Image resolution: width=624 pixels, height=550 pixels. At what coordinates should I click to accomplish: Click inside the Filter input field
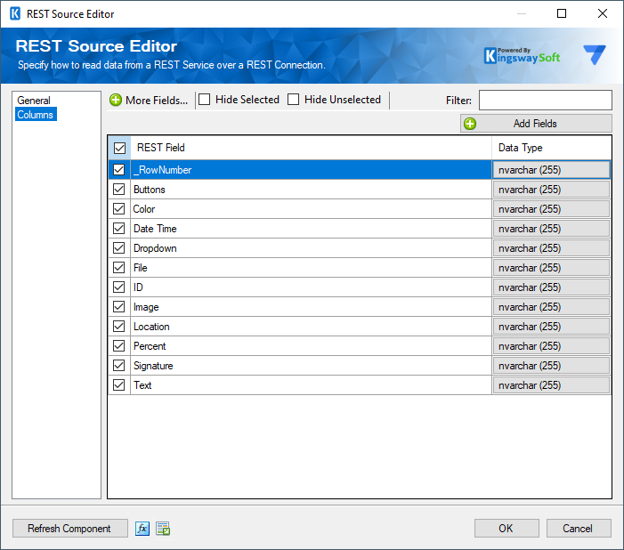545,100
